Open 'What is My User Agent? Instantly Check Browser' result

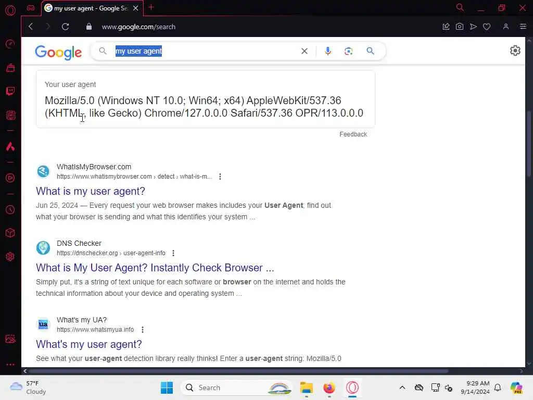click(x=155, y=268)
